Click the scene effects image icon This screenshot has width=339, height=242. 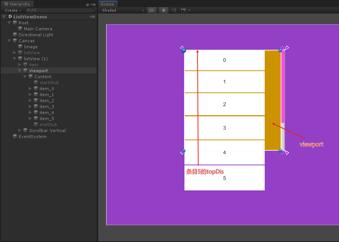coord(183,10)
